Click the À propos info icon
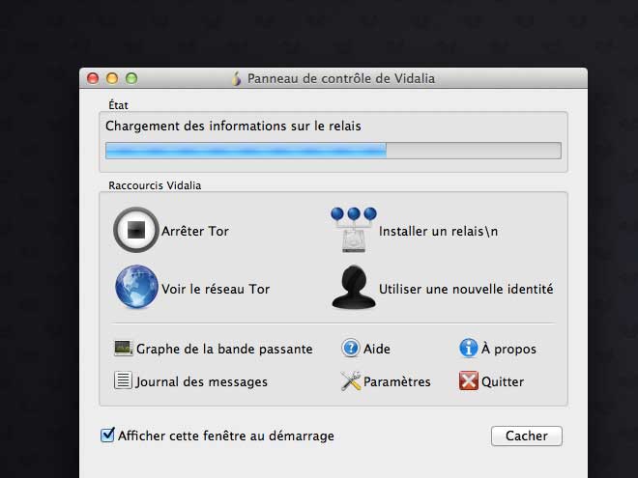 click(x=468, y=348)
